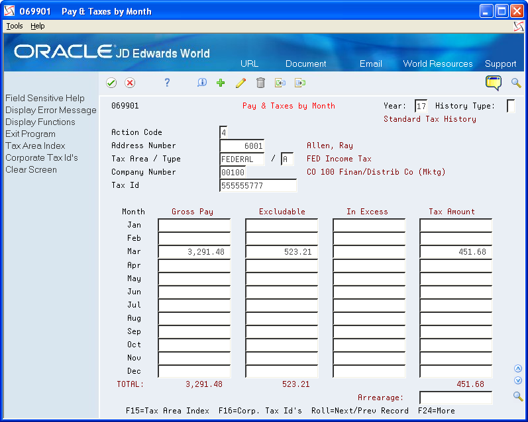This screenshot has width=528, height=422.
Task: Click the previous record arrow icon
Action: click(280, 83)
